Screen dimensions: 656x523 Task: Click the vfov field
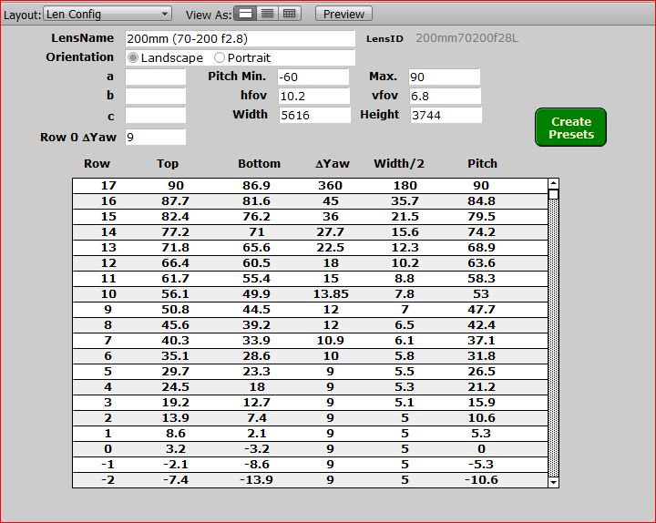444,97
